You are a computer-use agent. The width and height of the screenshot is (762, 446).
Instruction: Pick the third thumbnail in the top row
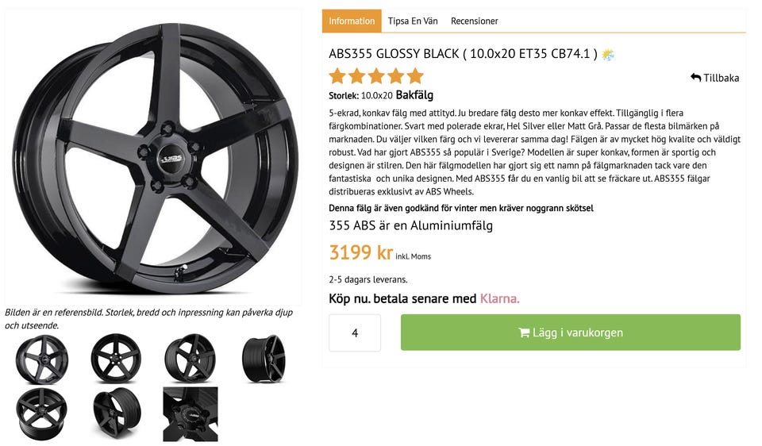[190, 359]
